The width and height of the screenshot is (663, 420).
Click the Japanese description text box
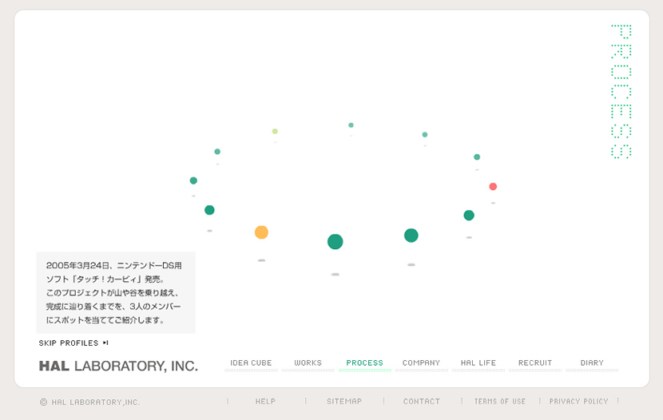point(116,292)
